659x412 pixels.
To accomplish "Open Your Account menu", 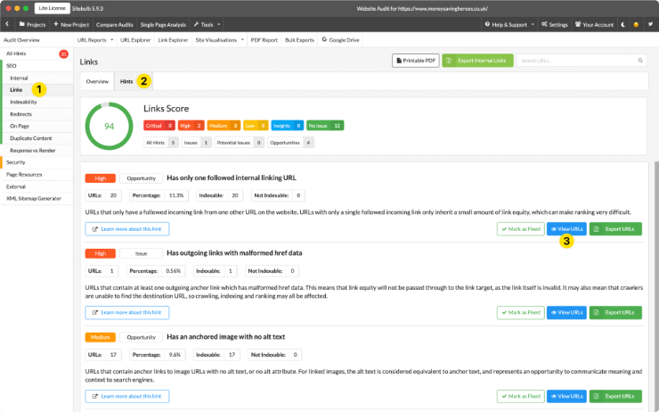I will [x=594, y=24].
